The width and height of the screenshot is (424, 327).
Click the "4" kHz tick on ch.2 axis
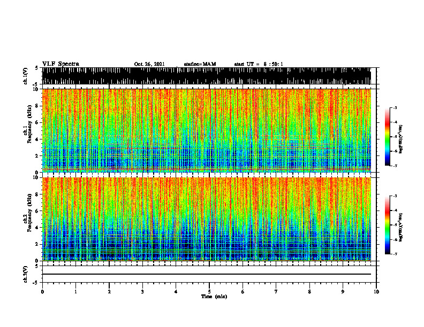[x=37, y=228]
